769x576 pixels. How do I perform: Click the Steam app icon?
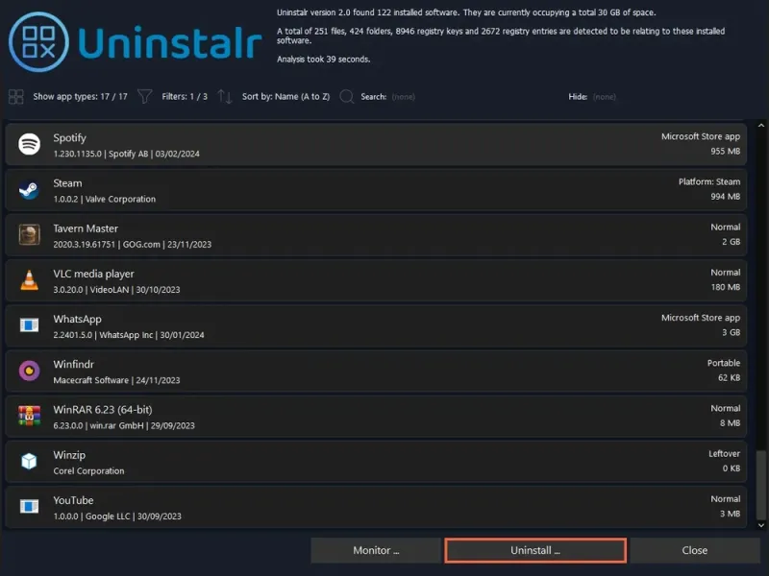30,190
